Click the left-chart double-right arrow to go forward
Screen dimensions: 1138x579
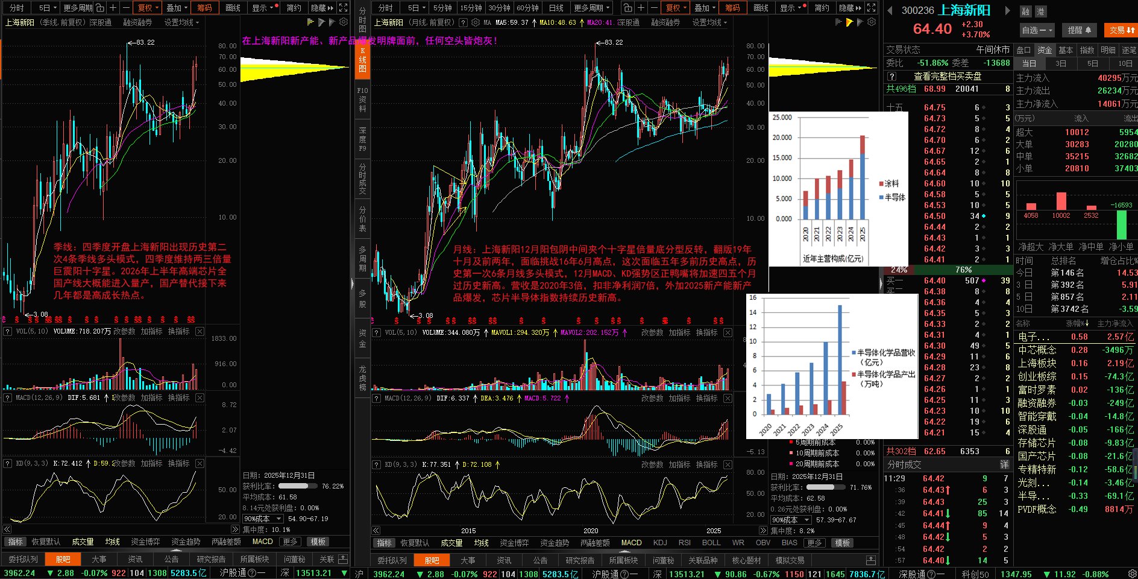point(234,530)
